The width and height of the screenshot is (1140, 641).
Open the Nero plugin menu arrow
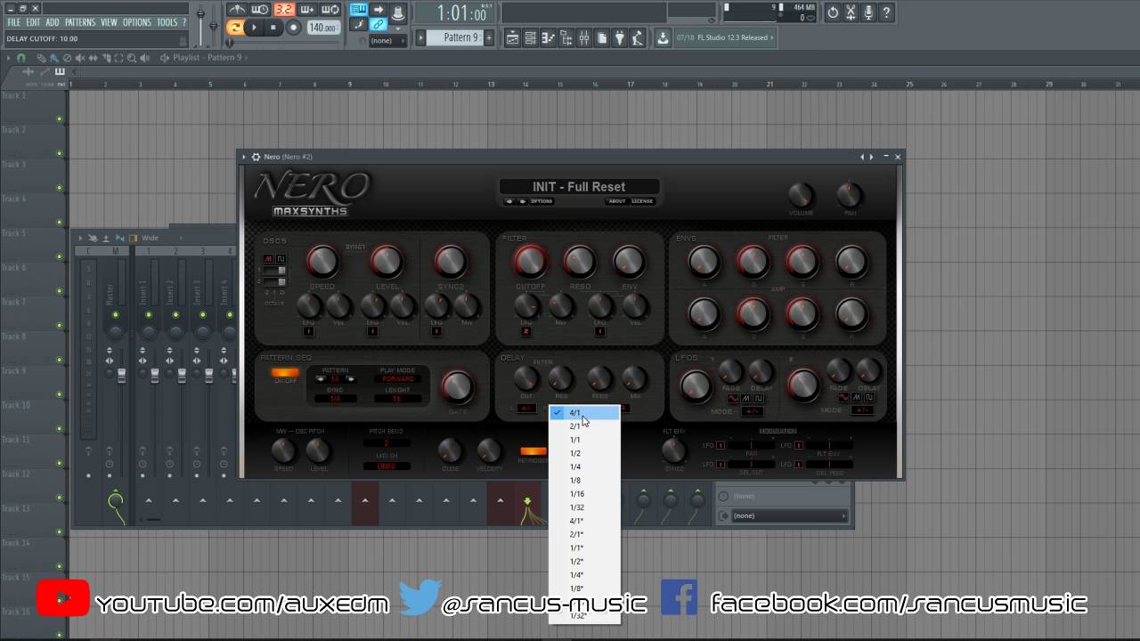click(x=244, y=157)
